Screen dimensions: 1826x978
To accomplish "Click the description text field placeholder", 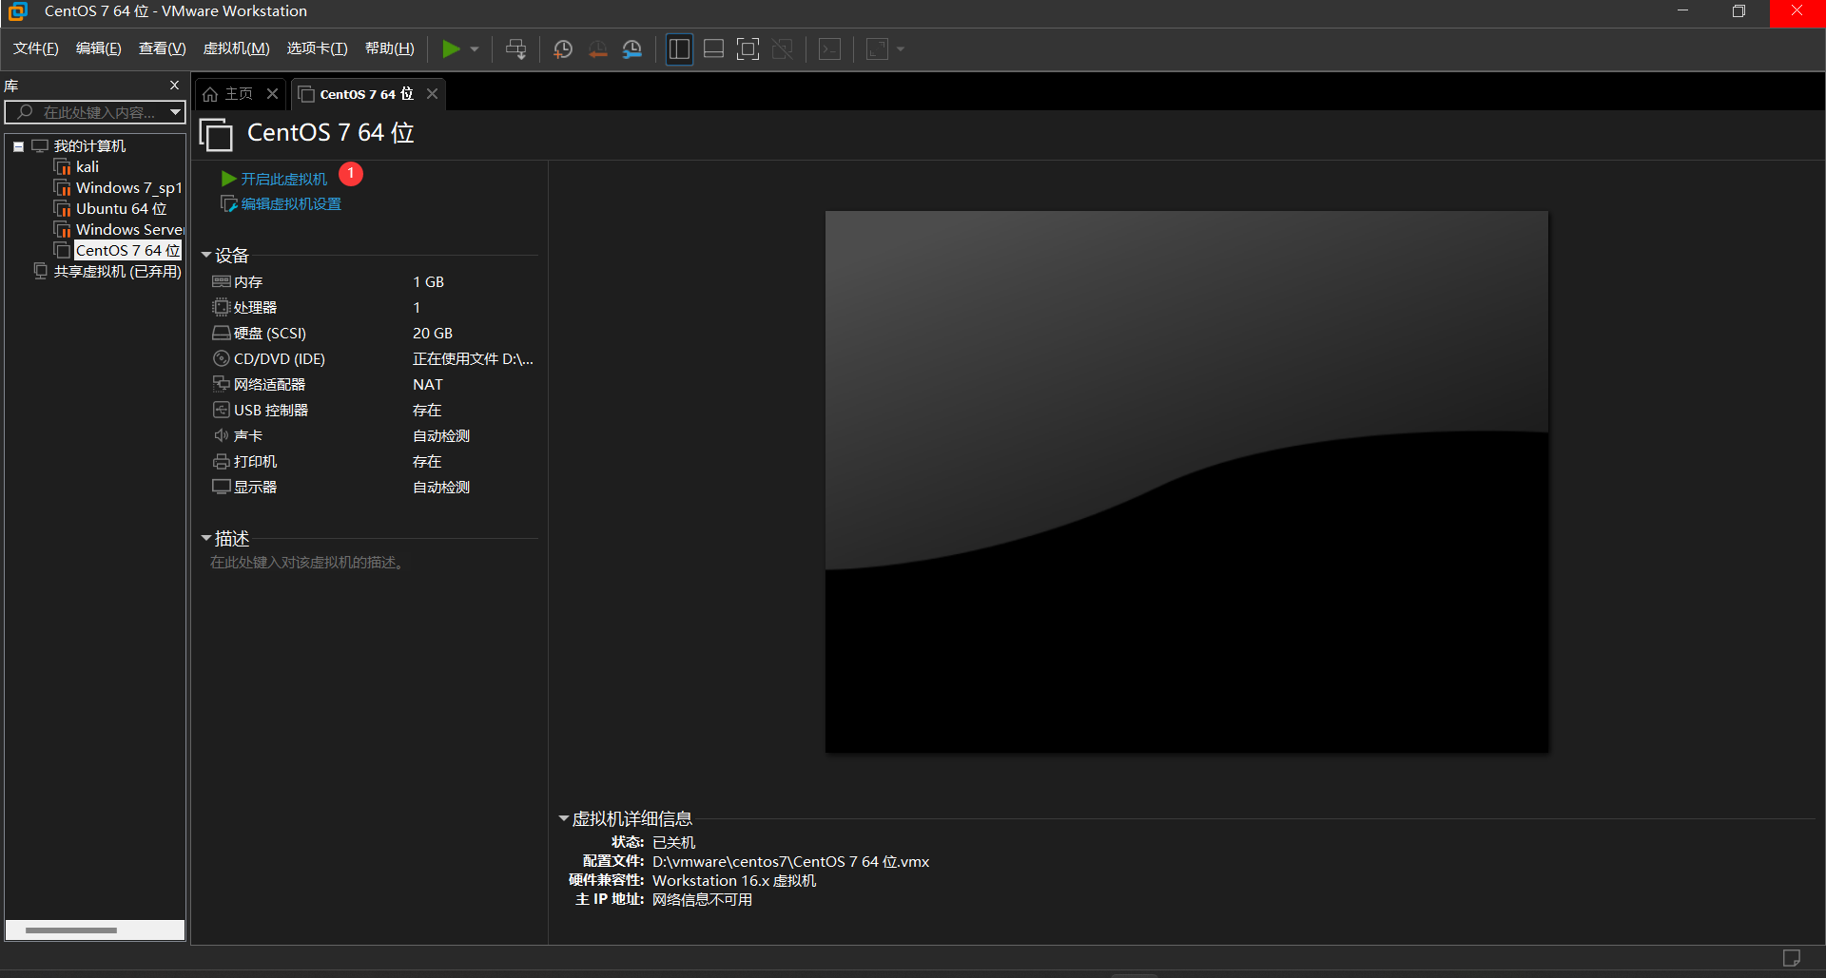I will 307,563.
